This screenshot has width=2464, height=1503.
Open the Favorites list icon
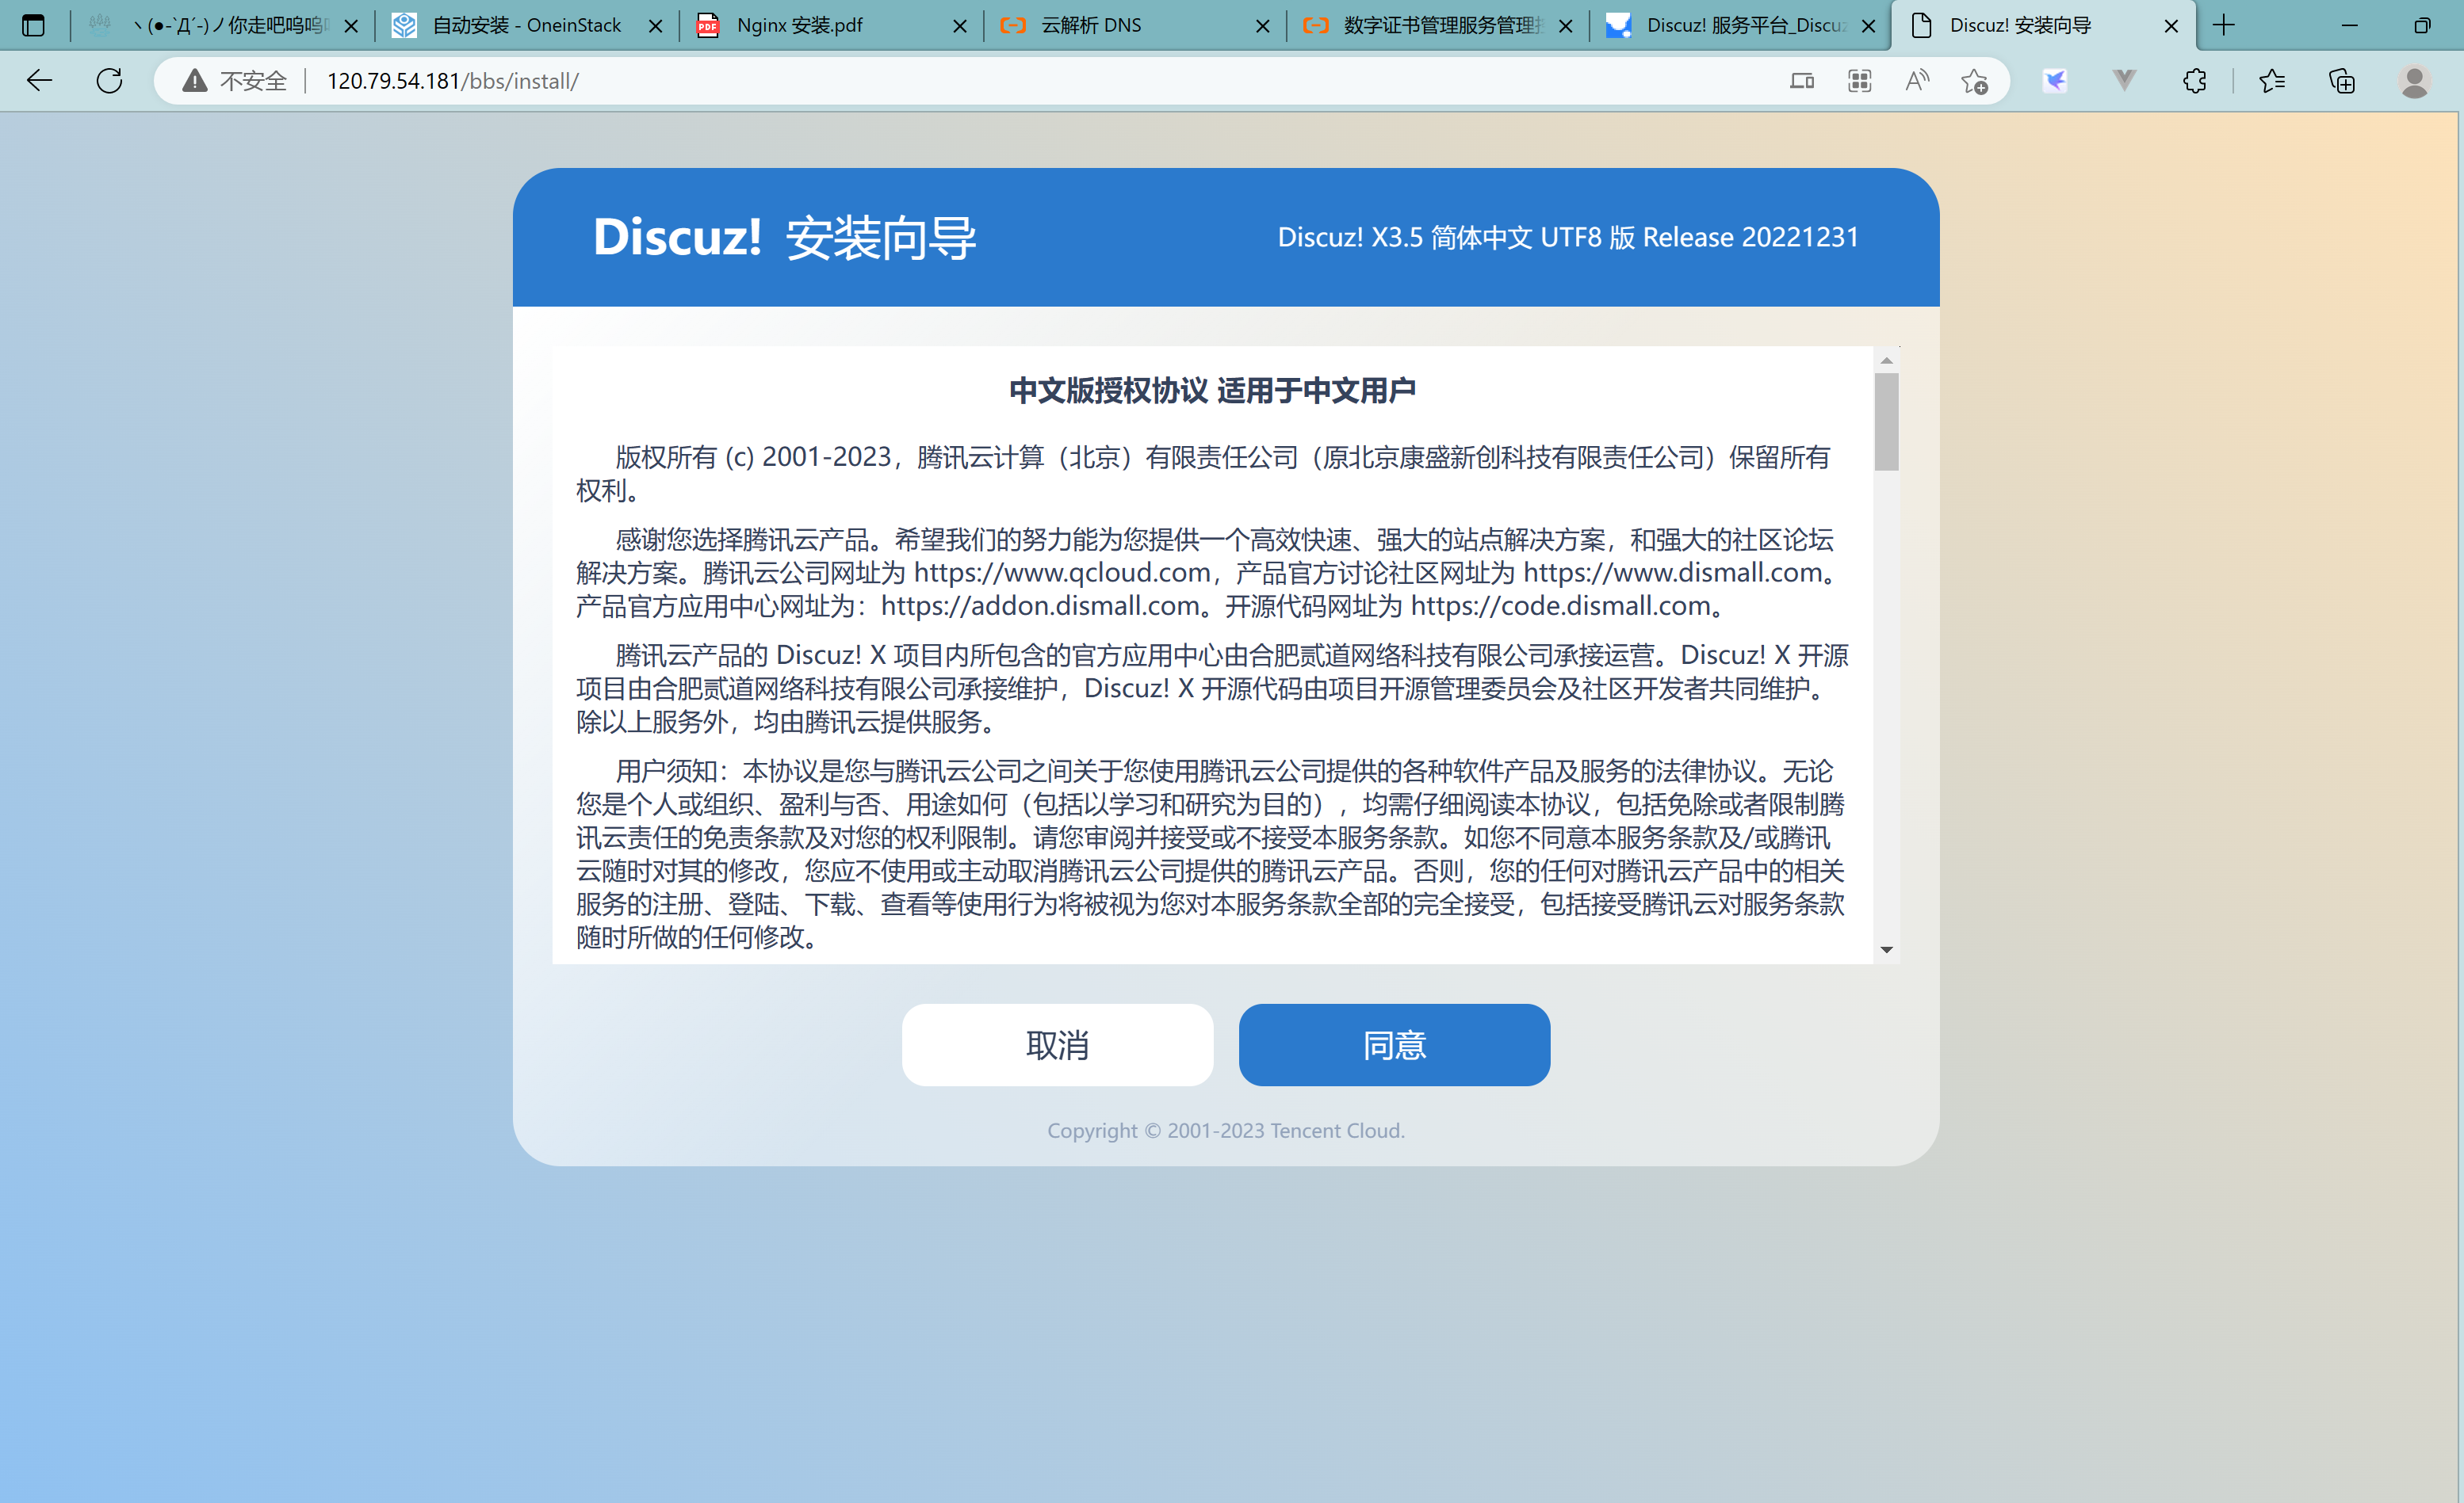pos(2272,81)
